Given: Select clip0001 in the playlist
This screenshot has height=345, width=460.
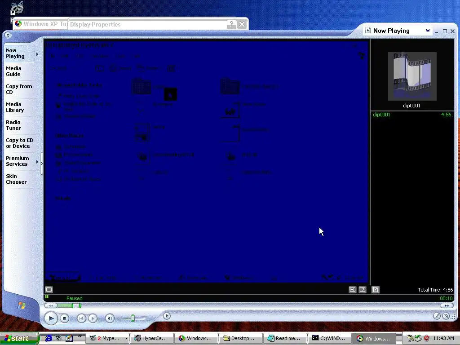Looking at the screenshot, I should pyautogui.click(x=381, y=115).
